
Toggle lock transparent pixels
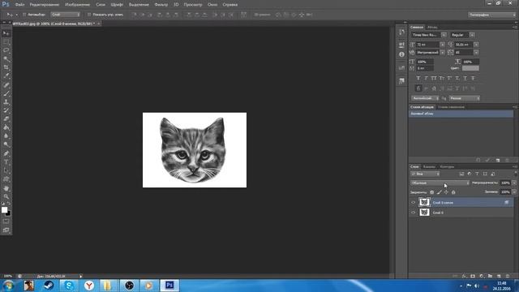coord(432,192)
